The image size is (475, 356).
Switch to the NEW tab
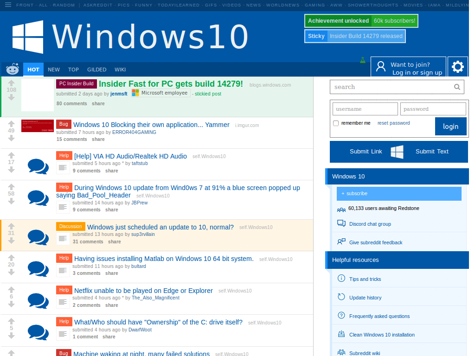[54, 70]
